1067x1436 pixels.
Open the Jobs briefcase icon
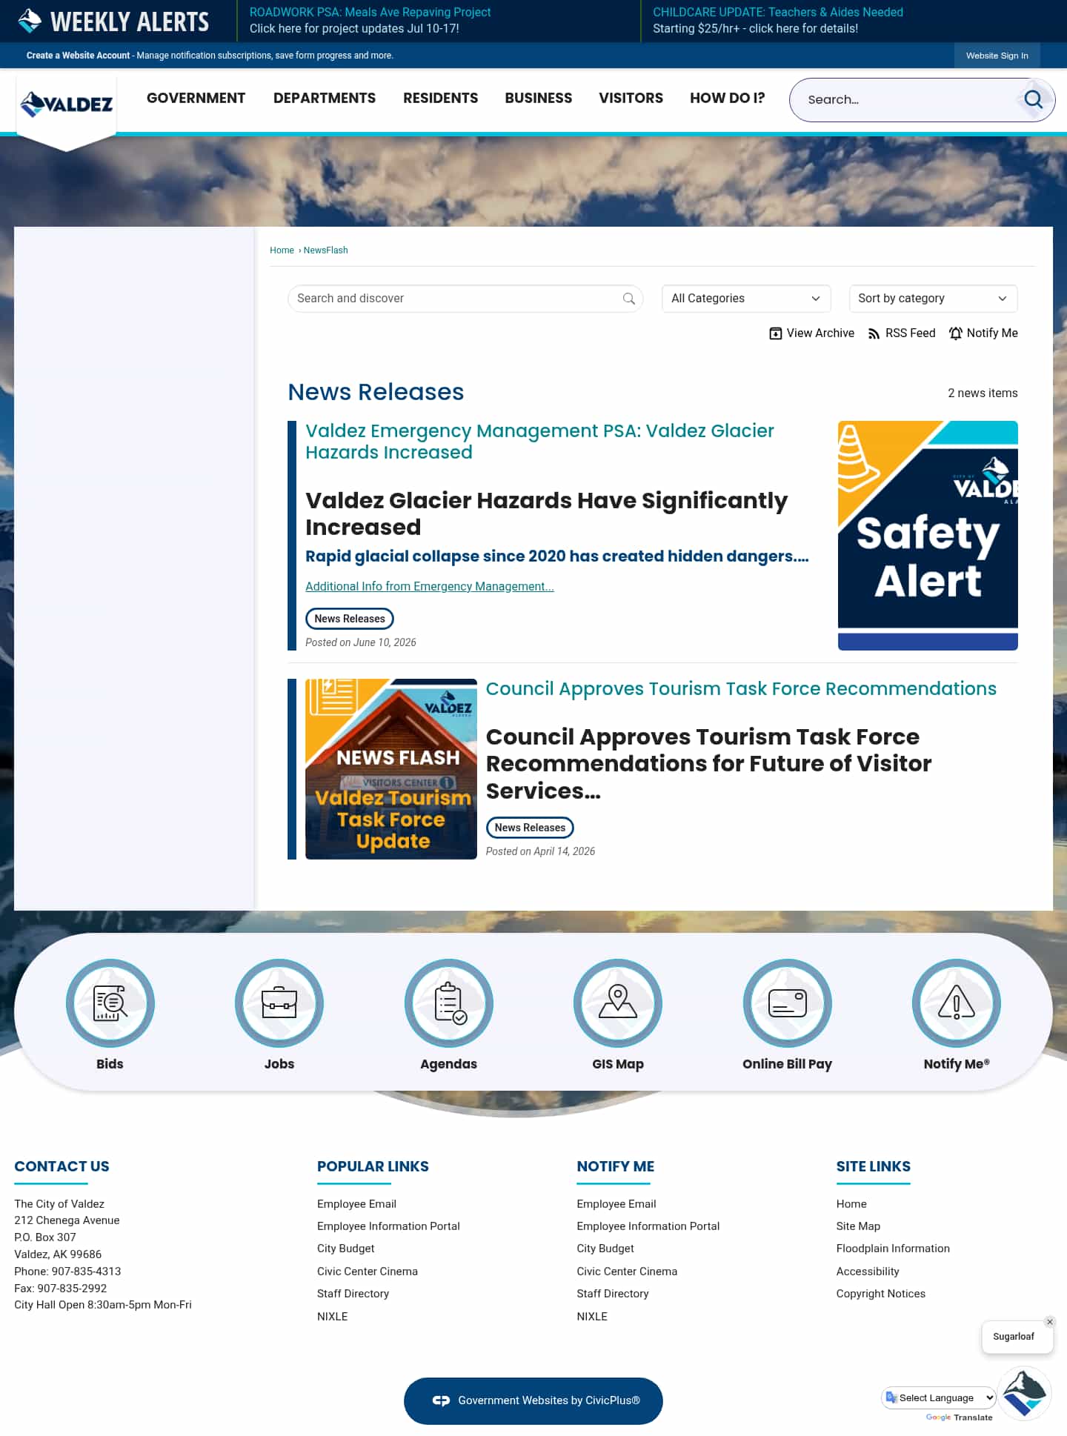(x=279, y=1003)
